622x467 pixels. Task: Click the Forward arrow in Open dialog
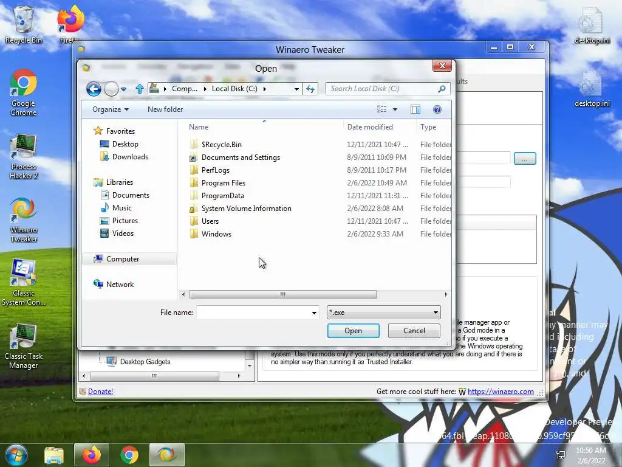(112, 89)
